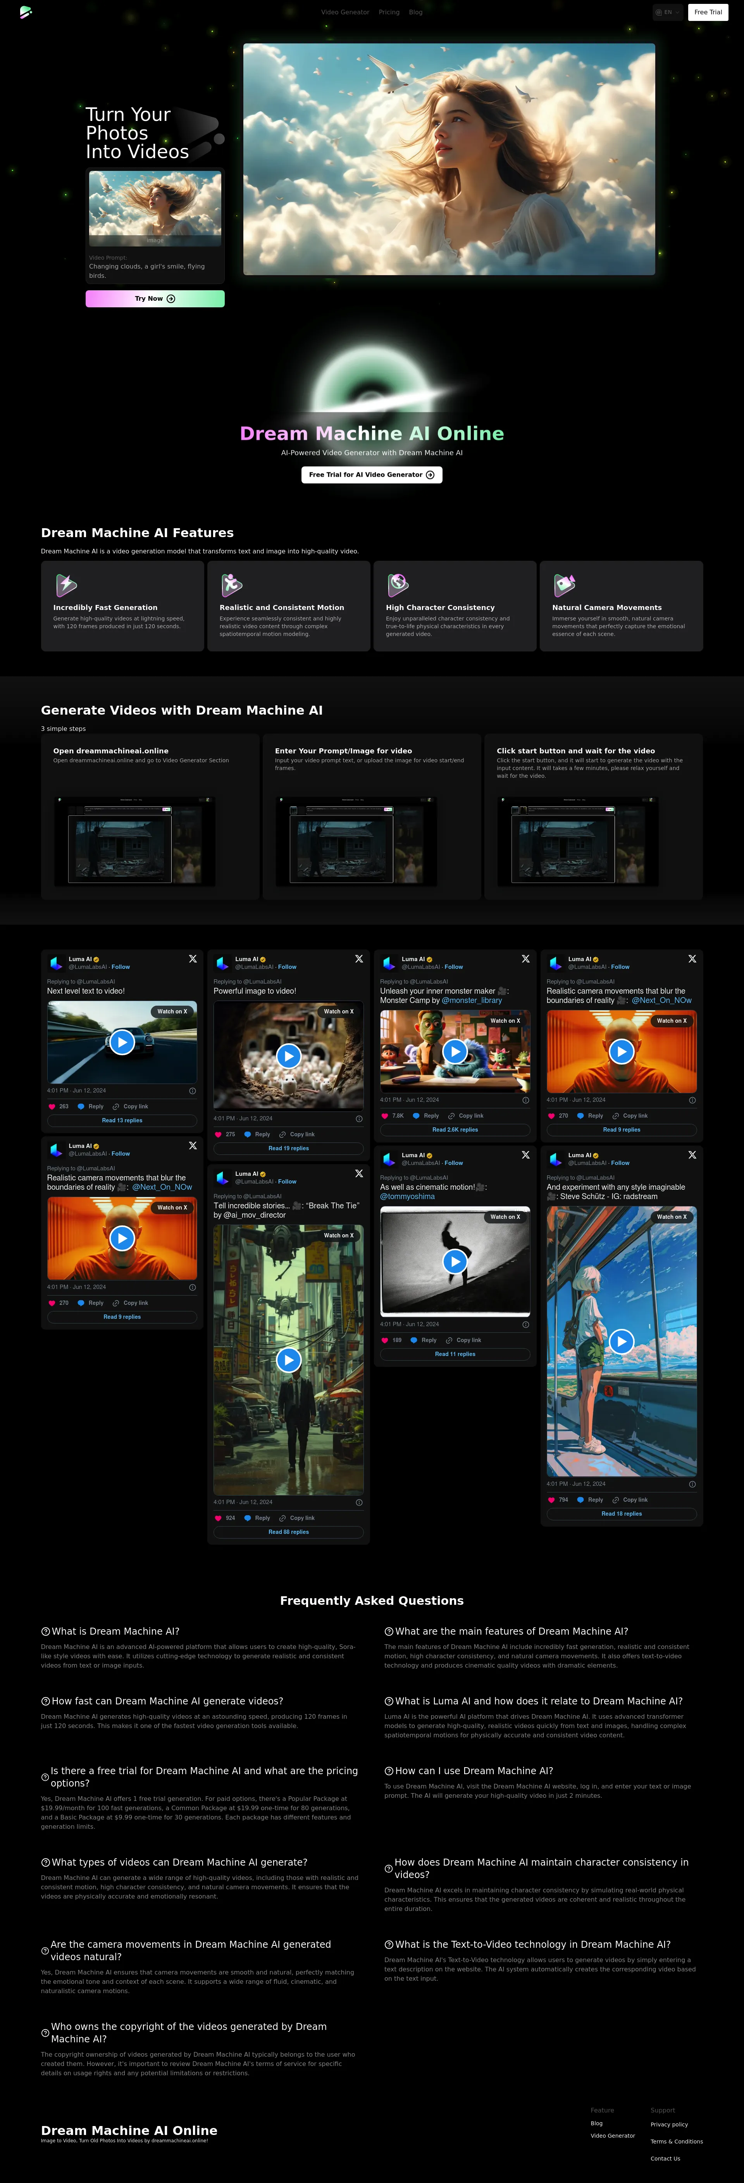The width and height of the screenshot is (744, 2183).
Task: Click Read 19 replies
Action: (289, 1148)
